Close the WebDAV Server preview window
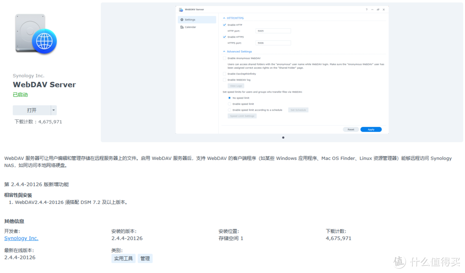Viewport: 465px width, 273px height. (384, 9)
